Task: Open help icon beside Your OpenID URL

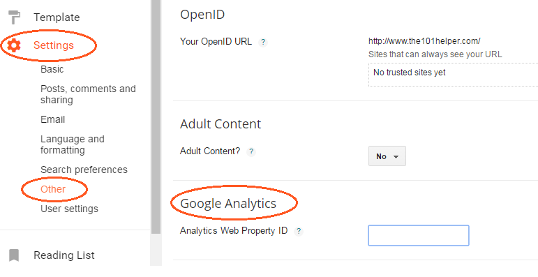Action: click(x=263, y=43)
